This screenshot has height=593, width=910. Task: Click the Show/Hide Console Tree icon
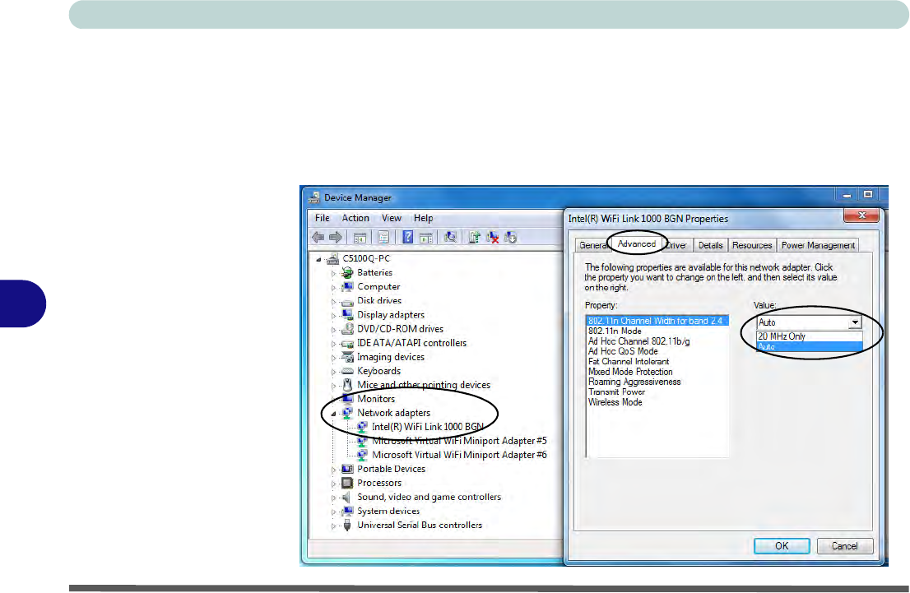[360, 238]
